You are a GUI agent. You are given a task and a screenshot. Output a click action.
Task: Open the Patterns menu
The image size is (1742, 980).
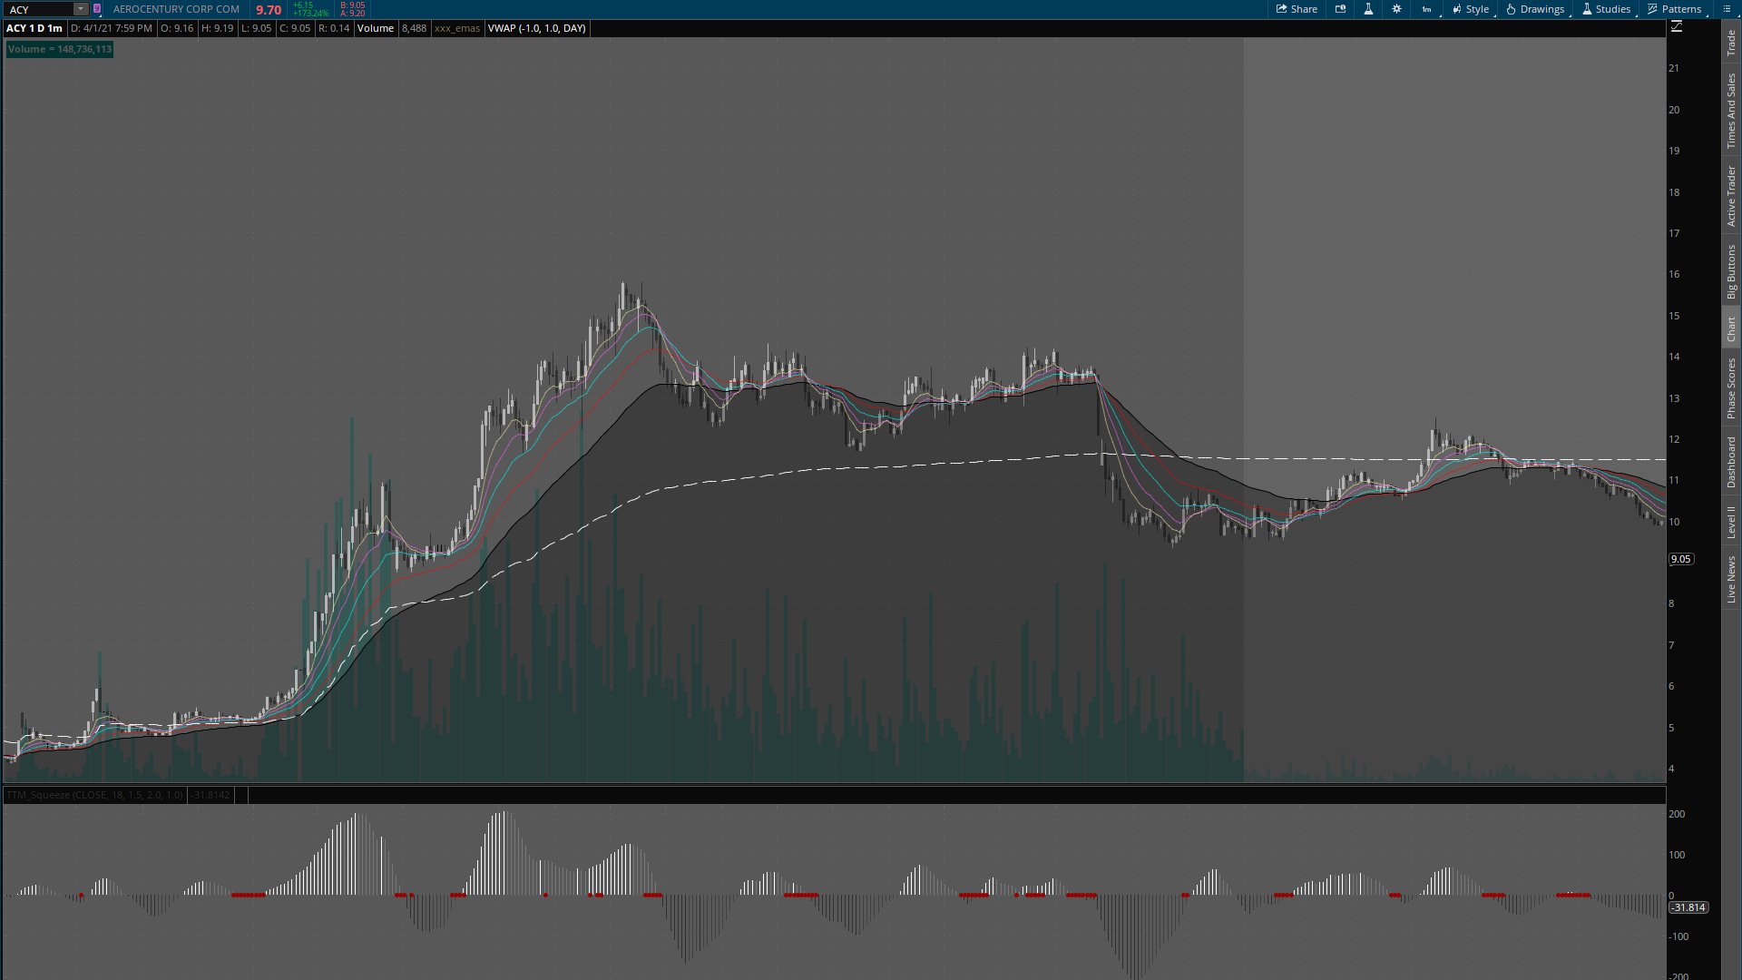(1675, 9)
